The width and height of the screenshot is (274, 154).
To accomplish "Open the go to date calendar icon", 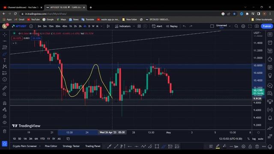I will click(68, 139).
